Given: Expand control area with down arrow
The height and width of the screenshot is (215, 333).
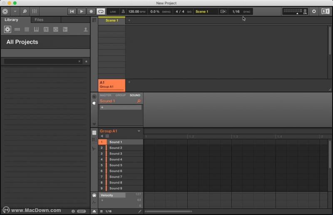Looking at the screenshot, I should click(x=94, y=124).
